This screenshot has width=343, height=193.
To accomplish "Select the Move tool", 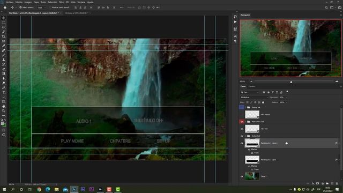I will [4, 18].
